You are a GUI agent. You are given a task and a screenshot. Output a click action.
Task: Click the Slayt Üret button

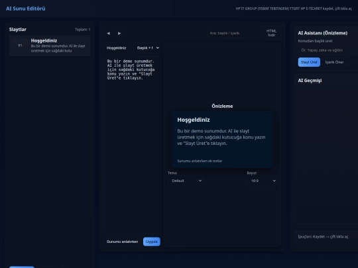[x=309, y=62]
